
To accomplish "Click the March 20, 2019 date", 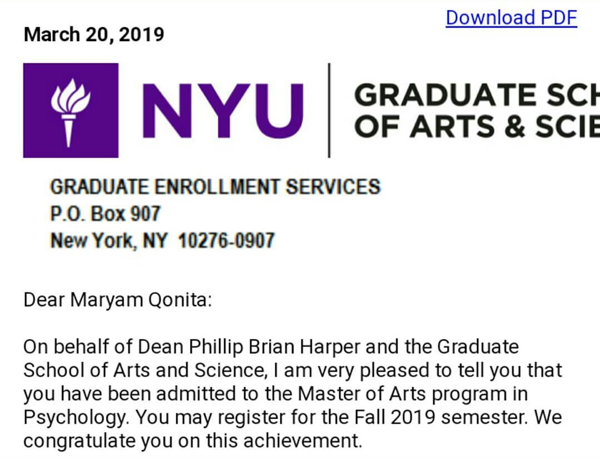I will (x=93, y=35).
